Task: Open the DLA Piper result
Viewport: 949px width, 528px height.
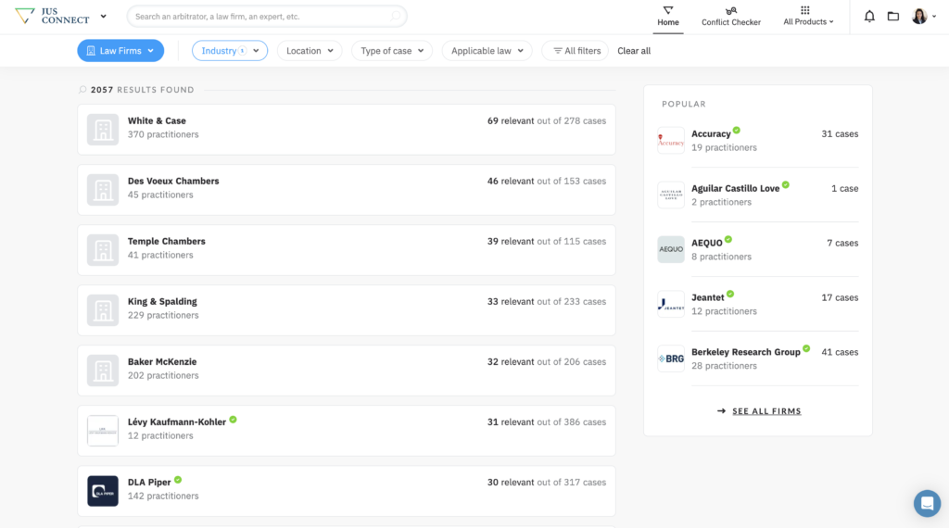Action: [x=347, y=491]
